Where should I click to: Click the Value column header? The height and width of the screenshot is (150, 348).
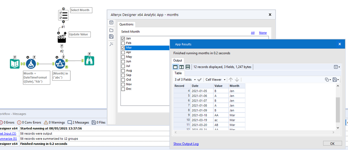221,86
